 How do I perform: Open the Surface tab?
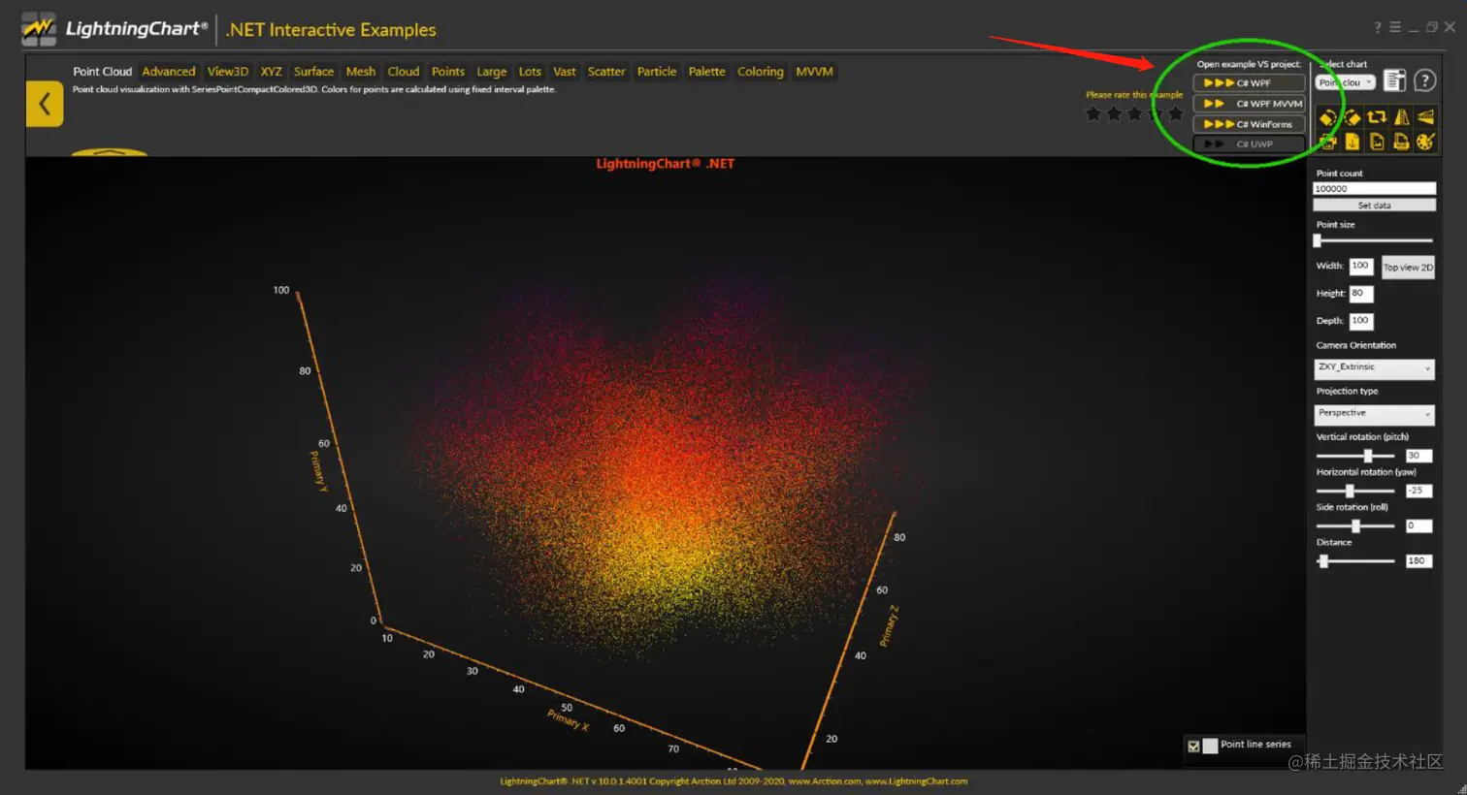click(313, 72)
